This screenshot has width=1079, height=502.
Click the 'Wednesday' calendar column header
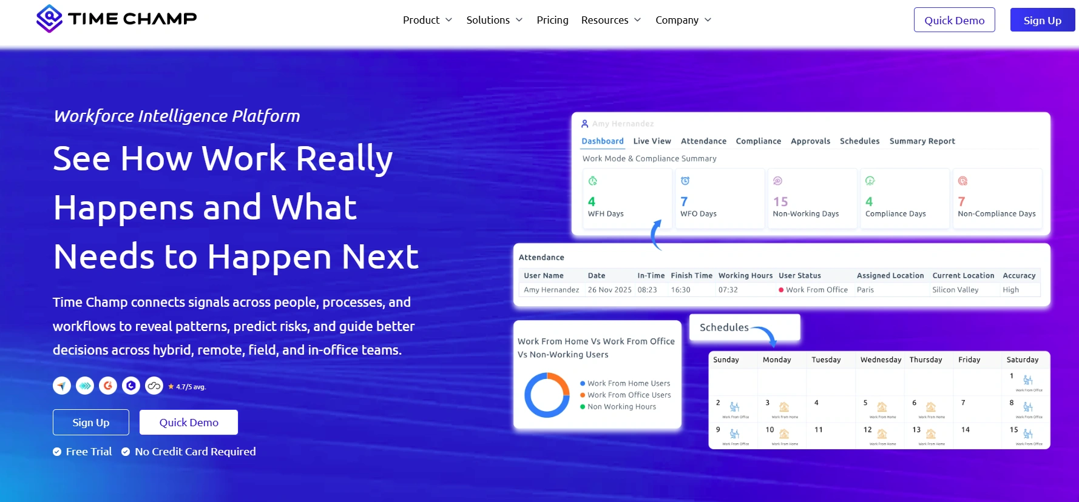(881, 360)
